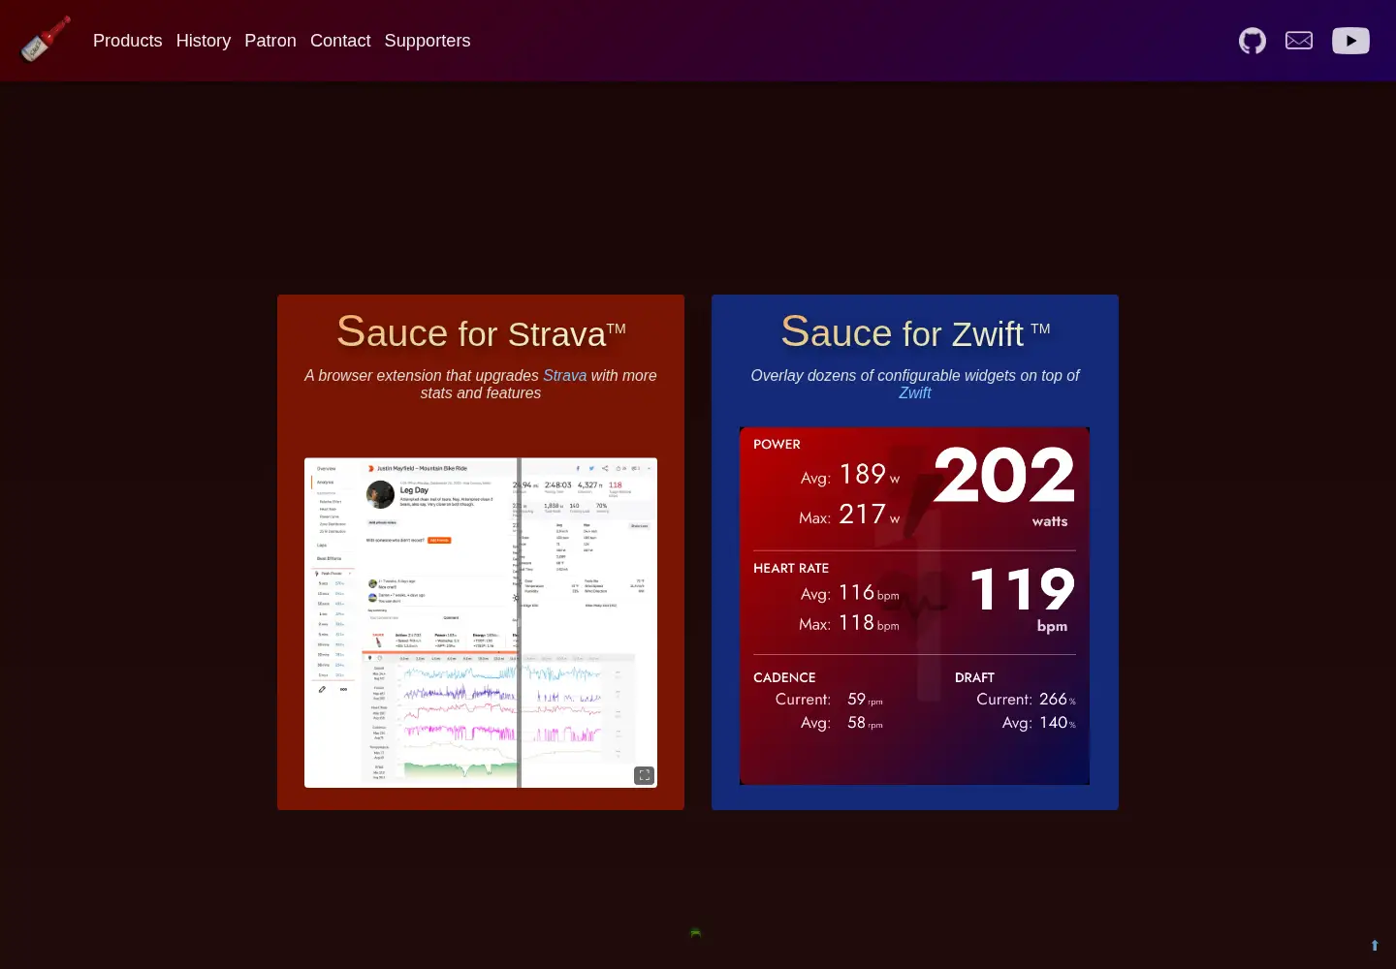Image resolution: width=1396 pixels, height=969 pixels.
Task: Click the email envelope icon
Action: 1299,41
